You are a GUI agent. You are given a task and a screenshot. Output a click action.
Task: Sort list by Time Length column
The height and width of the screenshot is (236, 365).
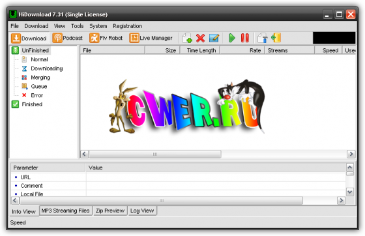[x=201, y=50]
